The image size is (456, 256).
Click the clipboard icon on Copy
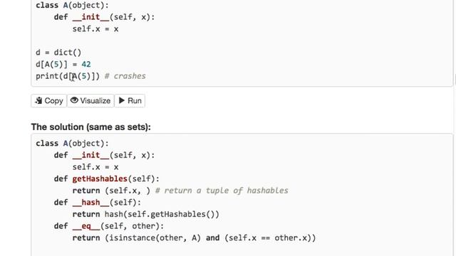pos(38,100)
